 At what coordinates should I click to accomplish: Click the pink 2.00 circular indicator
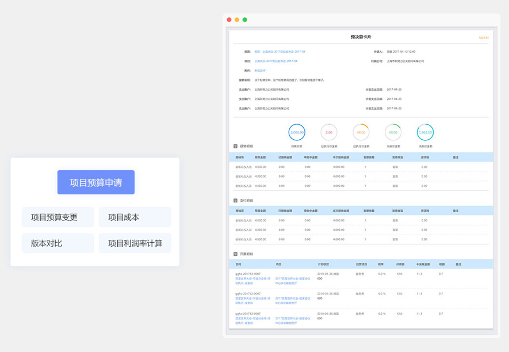click(x=328, y=132)
